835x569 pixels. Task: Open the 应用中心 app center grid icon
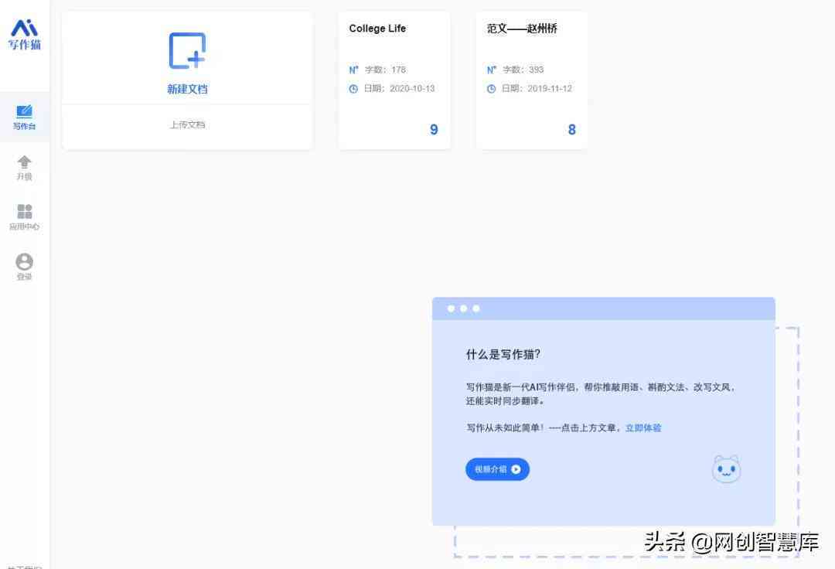coord(24,210)
